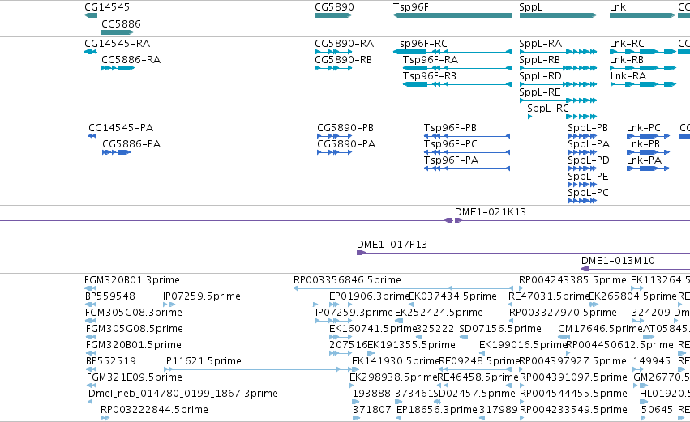Click the RP003356846.5prime EST label
This screenshot has height=422, width=690.
[347, 280]
